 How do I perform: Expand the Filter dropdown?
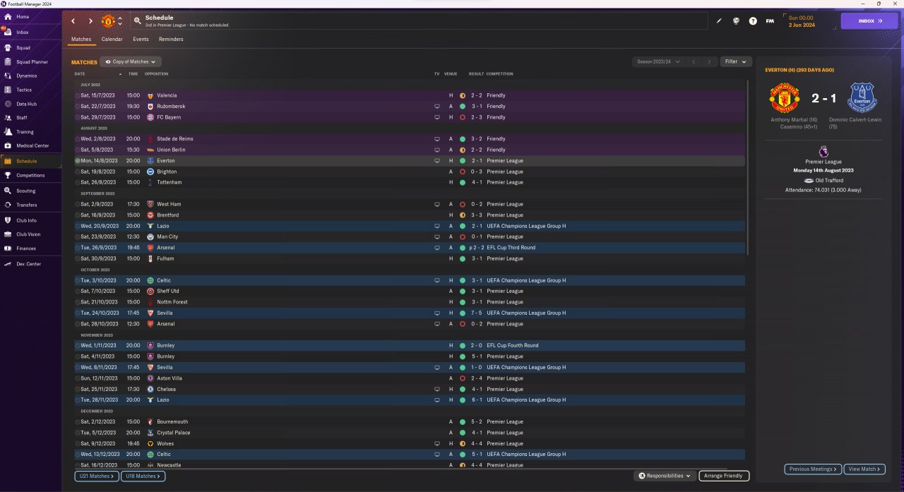(736, 62)
